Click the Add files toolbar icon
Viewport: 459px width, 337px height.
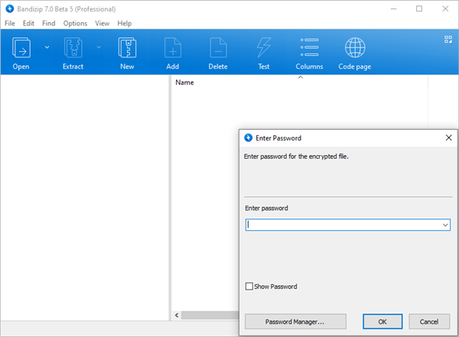coord(172,49)
